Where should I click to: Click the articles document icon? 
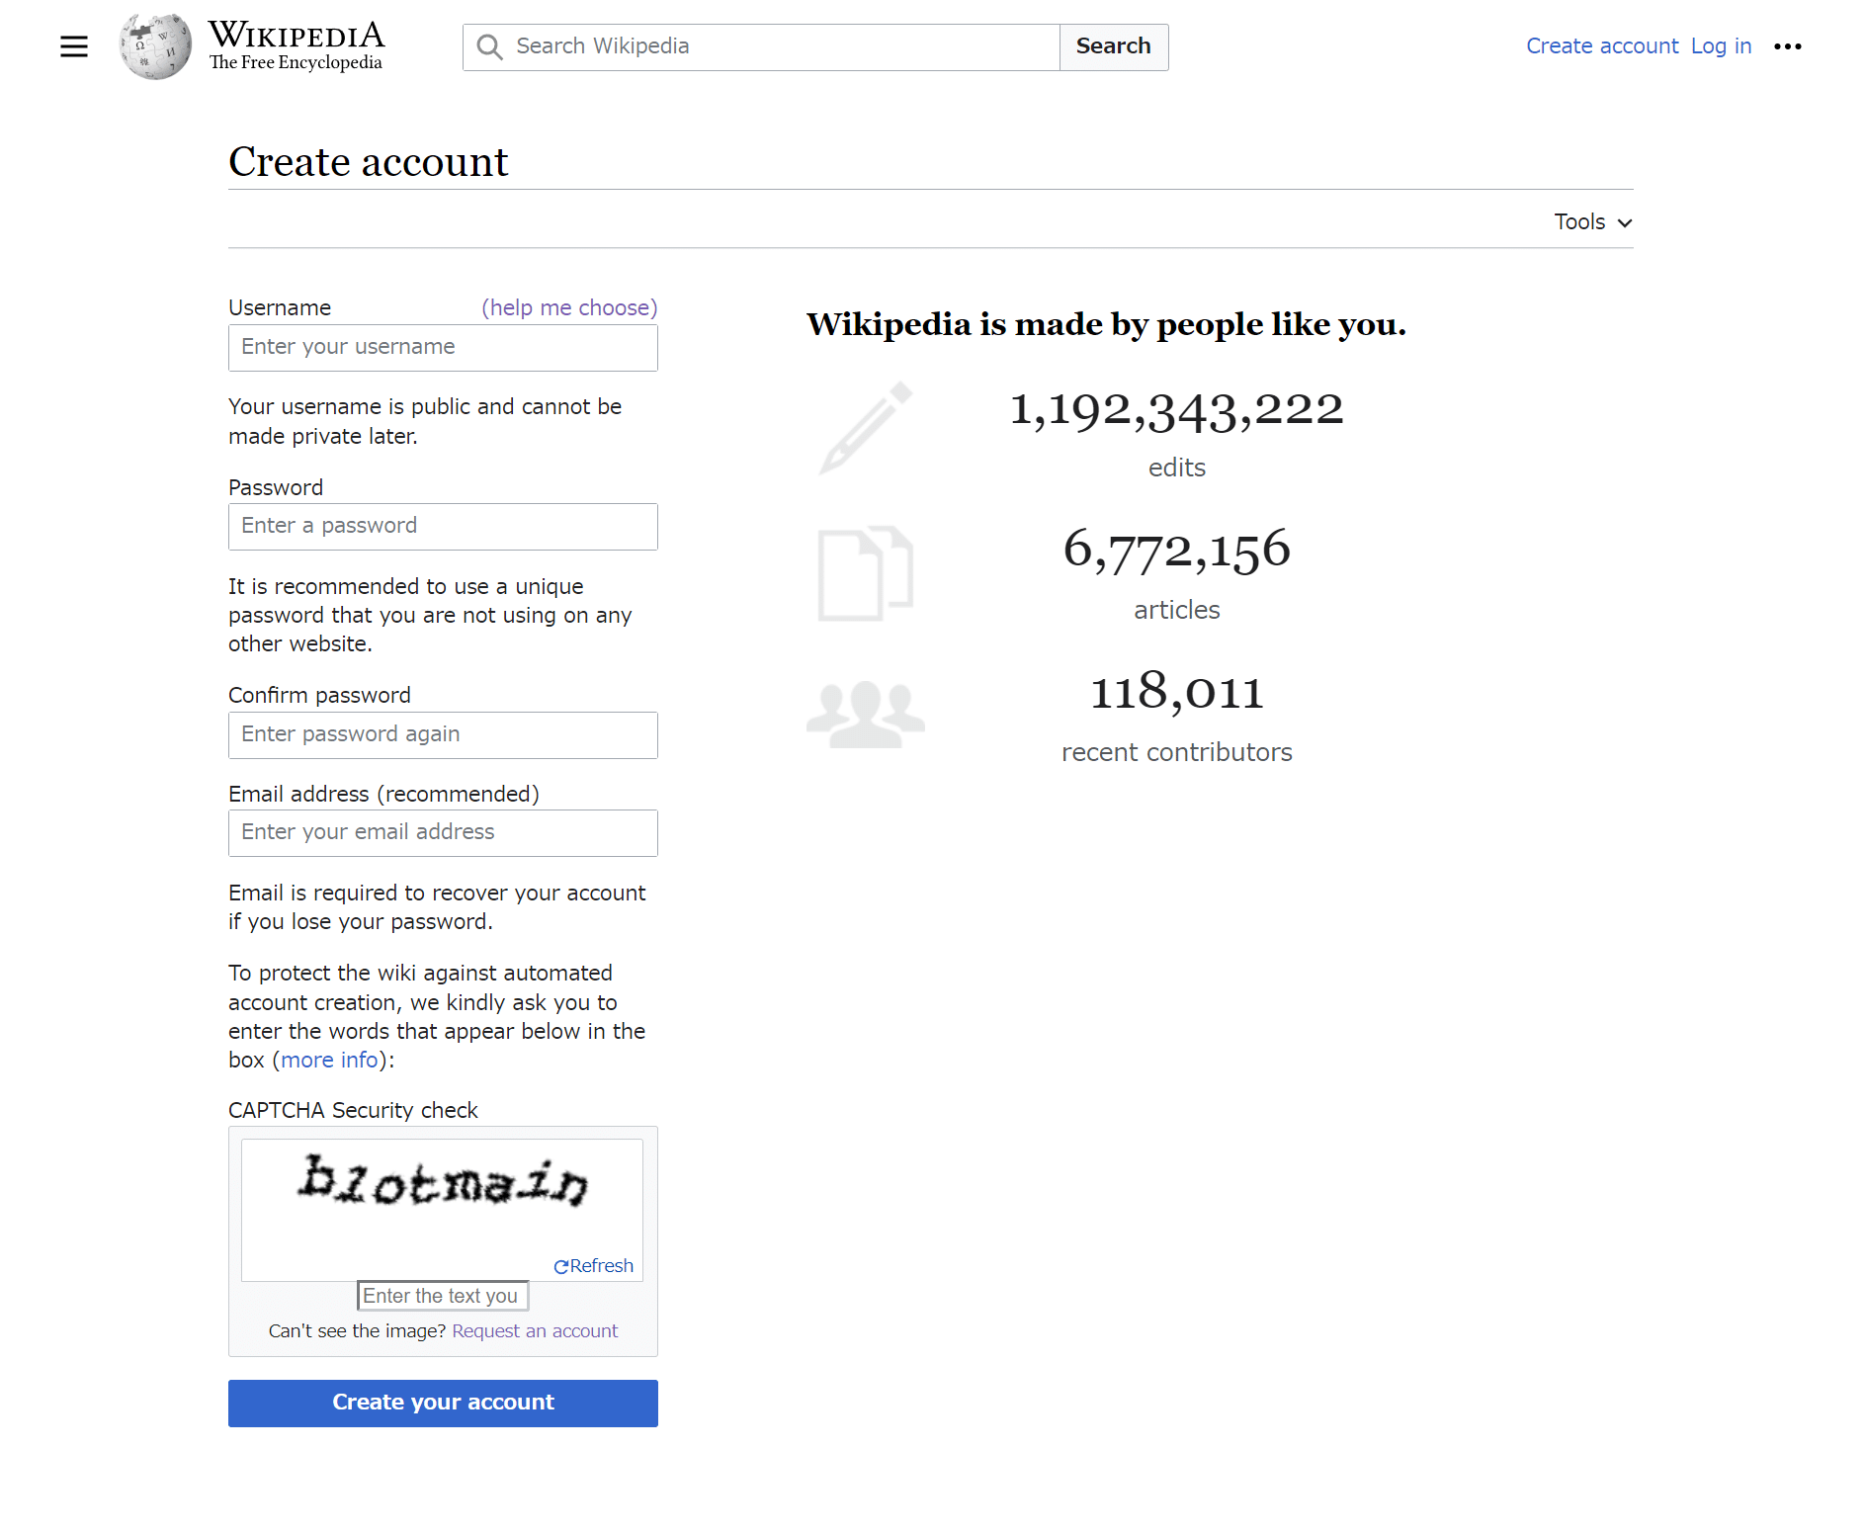865,571
